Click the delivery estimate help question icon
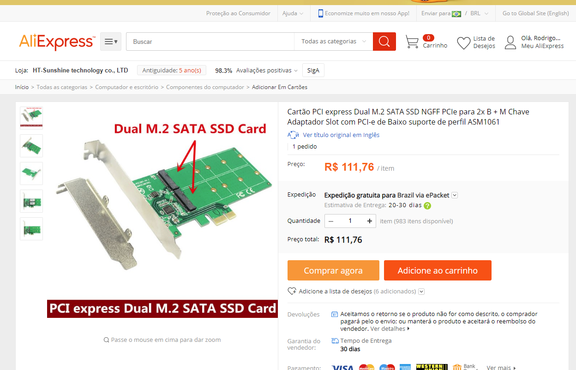This screenshot has width=576, height=370. tap(427, 206)
